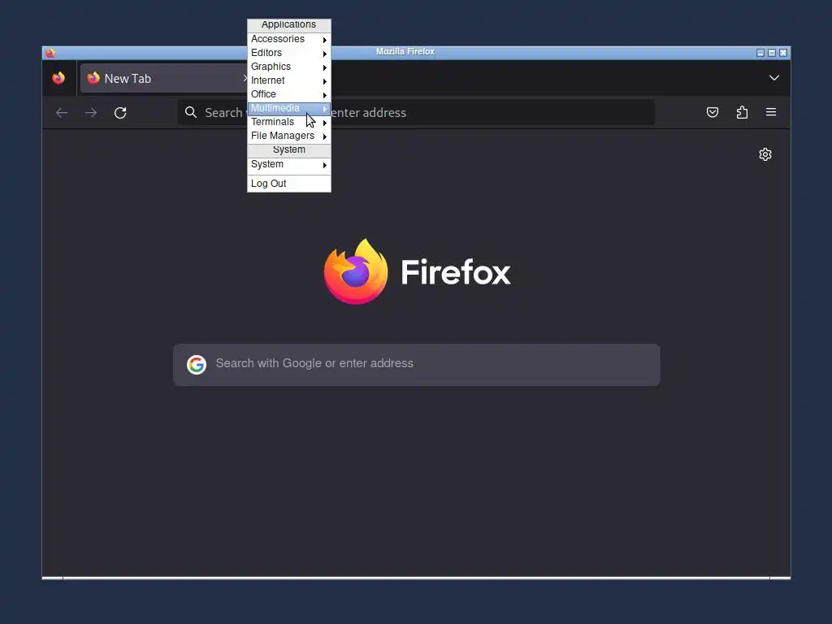Screen dimensions: 832x624
Task: Maximize the Mozilla Firefox window
Action: (772, 53)
